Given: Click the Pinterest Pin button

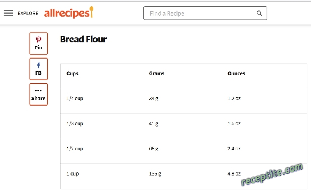Looking at the screenshot, I should click(x=38, y=43).
